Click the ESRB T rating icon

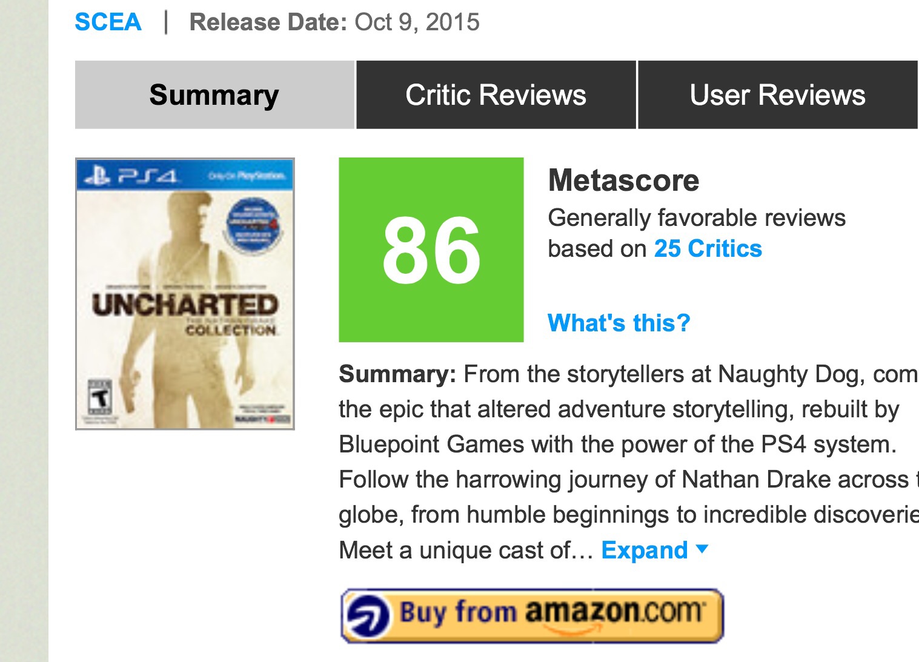[x=100, y=398]
